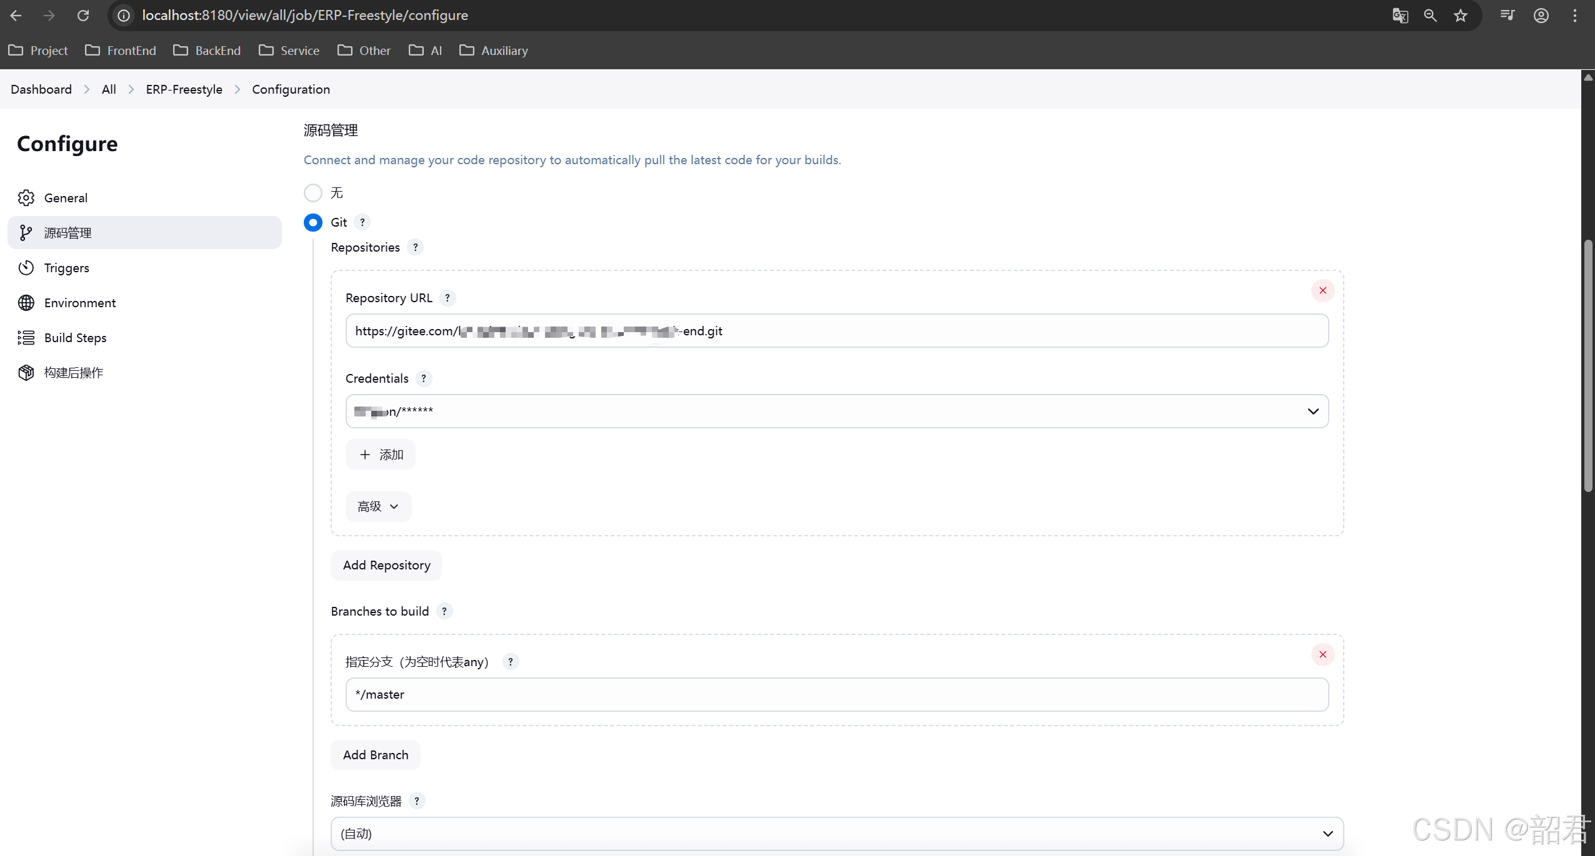Viewport: 1595px width, 856px height.
Task: Expand the 高级 advanced section
Action: (x=378, y=506)
